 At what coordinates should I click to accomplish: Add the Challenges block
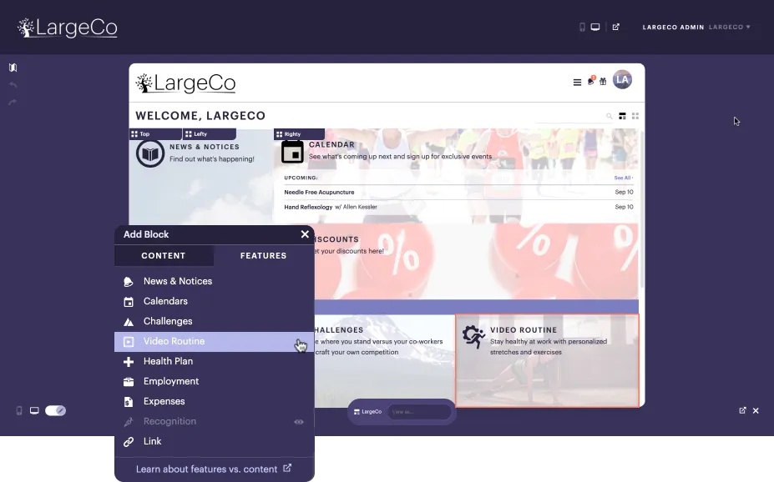pyautogui.click(x=215, y=321)
